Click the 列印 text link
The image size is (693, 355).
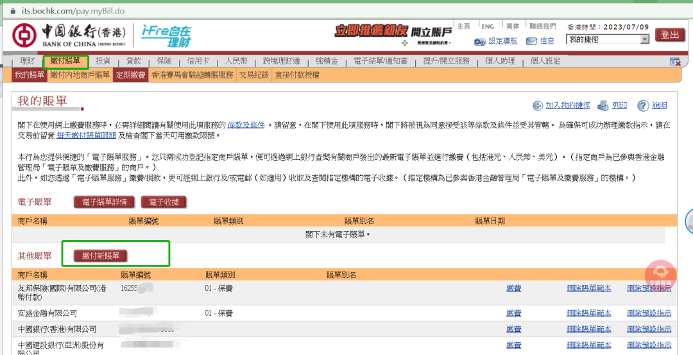point(620,105)
